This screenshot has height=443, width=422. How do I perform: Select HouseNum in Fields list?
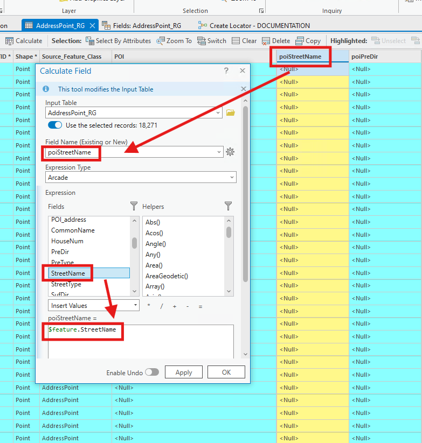tap(89, 241)
